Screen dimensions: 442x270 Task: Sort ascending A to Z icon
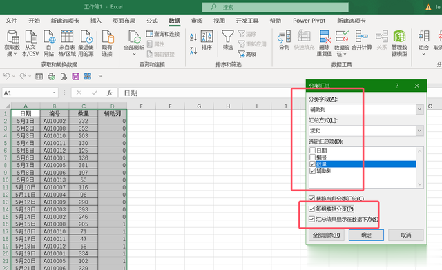coord(193,37)
